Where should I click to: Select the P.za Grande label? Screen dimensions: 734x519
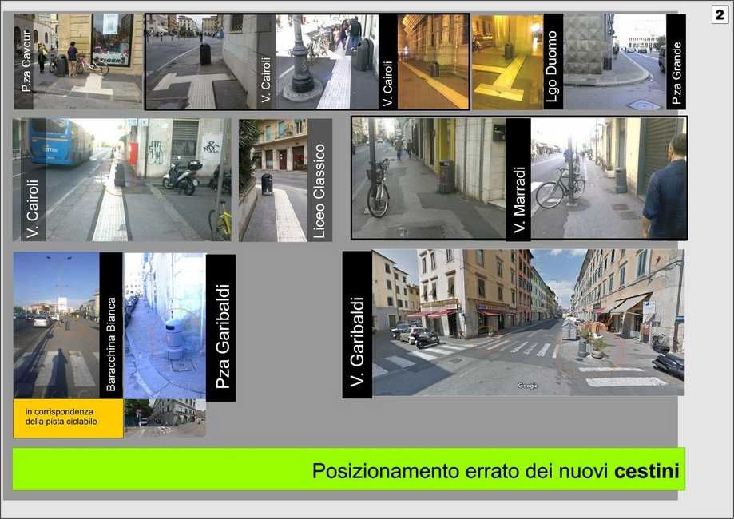point(676,61)
